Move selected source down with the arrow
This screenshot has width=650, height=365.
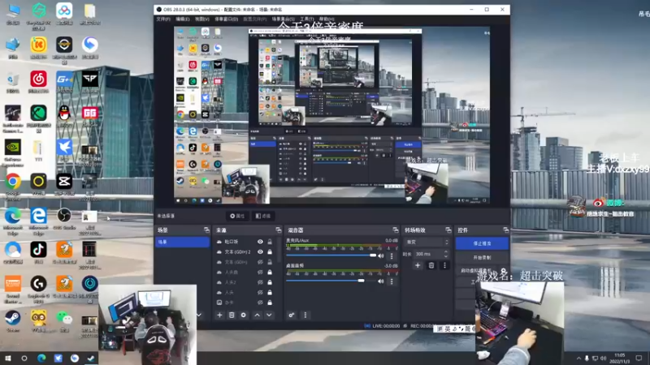tap(269, 315)
